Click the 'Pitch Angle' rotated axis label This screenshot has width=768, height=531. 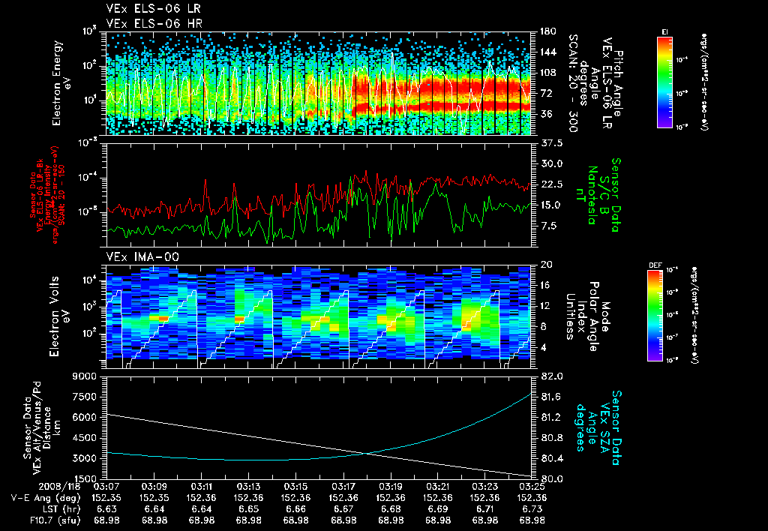coord(618,84)
